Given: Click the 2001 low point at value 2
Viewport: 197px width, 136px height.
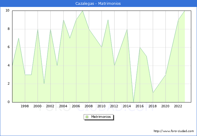Looking at the screenshot, I should click(x=44, y=84).
